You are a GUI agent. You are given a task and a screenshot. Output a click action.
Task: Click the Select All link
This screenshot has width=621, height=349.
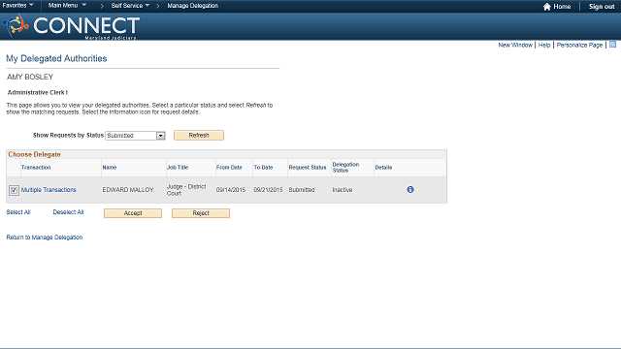point(18,212)
